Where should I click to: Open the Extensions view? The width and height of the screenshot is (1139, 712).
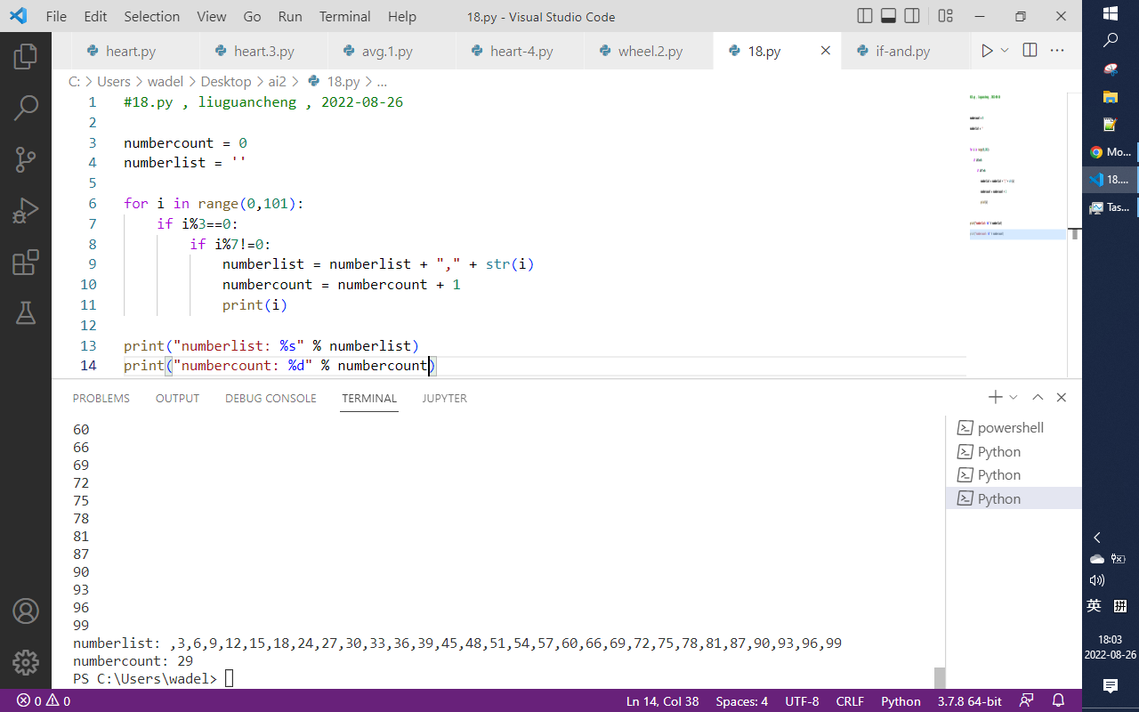coord(26,263)
